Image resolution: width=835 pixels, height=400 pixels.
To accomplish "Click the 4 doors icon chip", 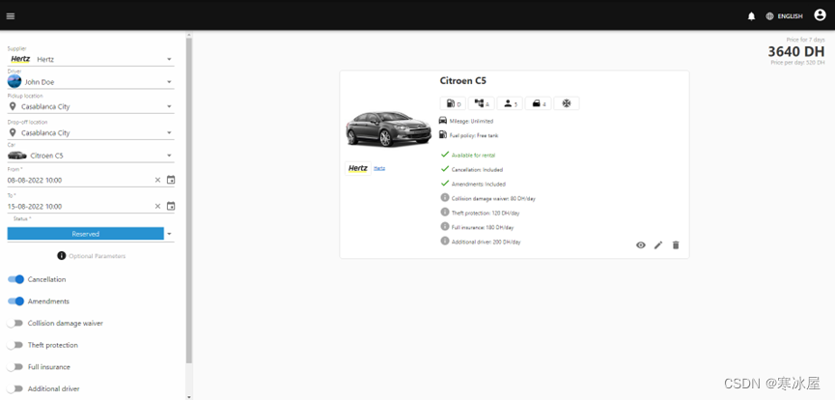I will [x=538, y=103].
